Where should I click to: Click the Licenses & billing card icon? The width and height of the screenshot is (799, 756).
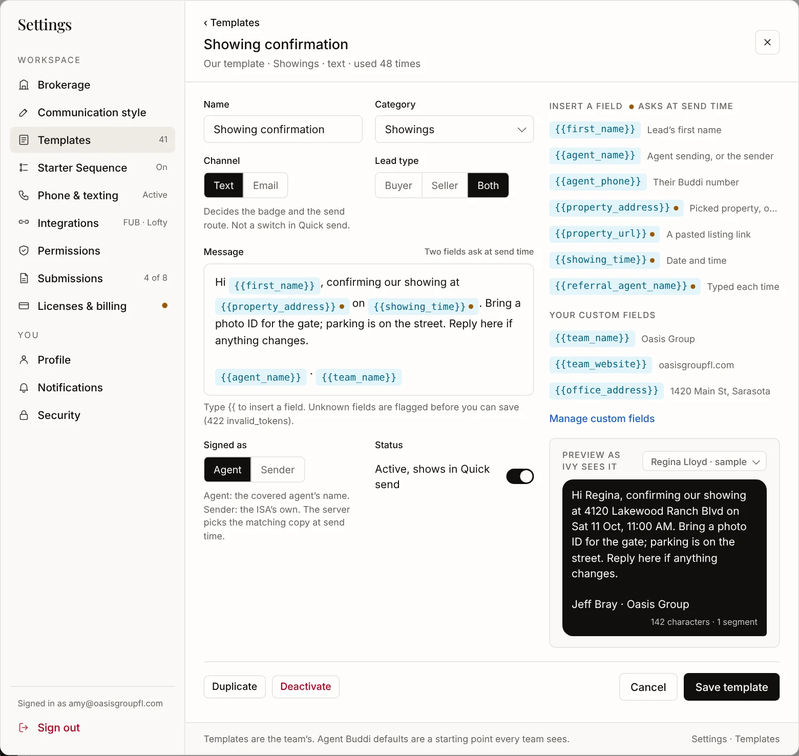[x=24, y=306]
